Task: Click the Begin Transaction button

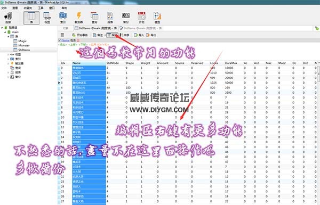Action: [x=80, y=35]
